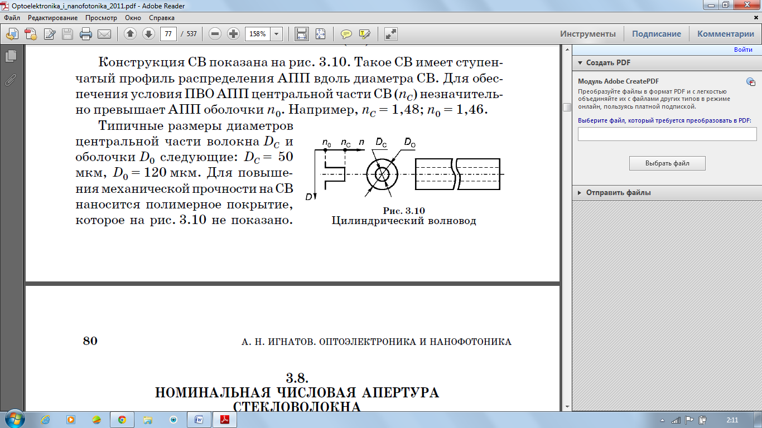Click the Рис. 3.10 figure caption
The image size is (762, 428).
[x=404, y=211]
